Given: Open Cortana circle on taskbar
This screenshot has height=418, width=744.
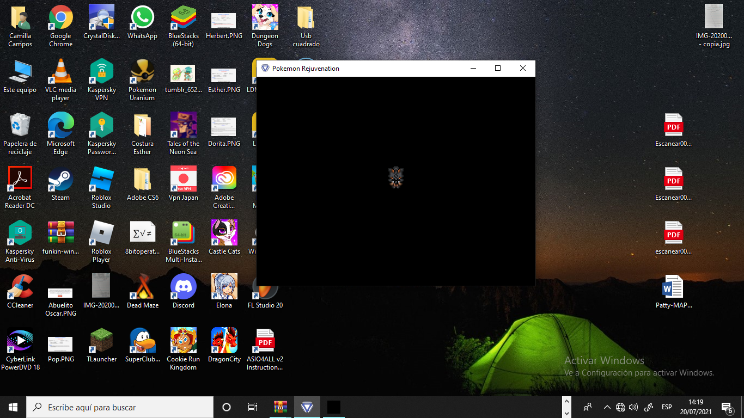Looking at the screenshot, I should [227, 407].
